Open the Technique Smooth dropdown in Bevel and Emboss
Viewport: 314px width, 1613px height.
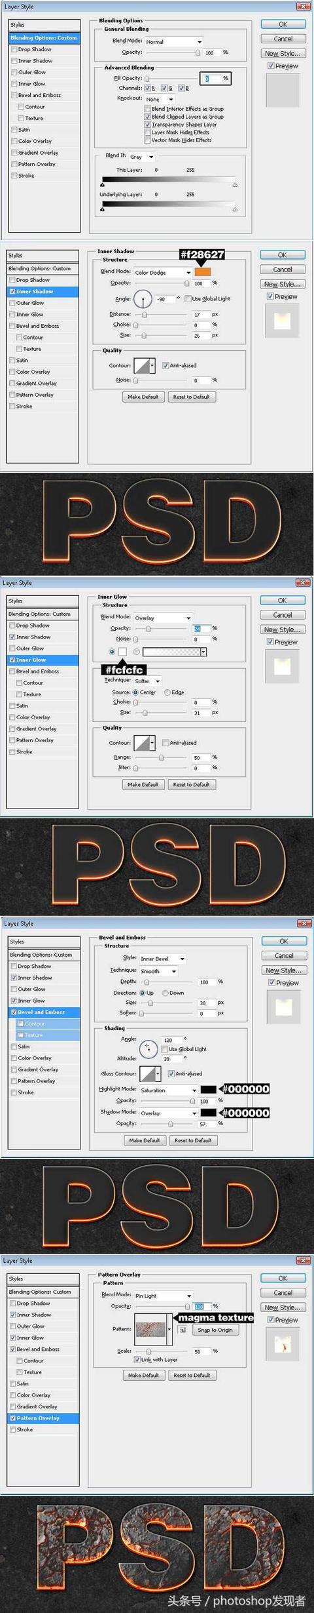(x=158, y=971)
